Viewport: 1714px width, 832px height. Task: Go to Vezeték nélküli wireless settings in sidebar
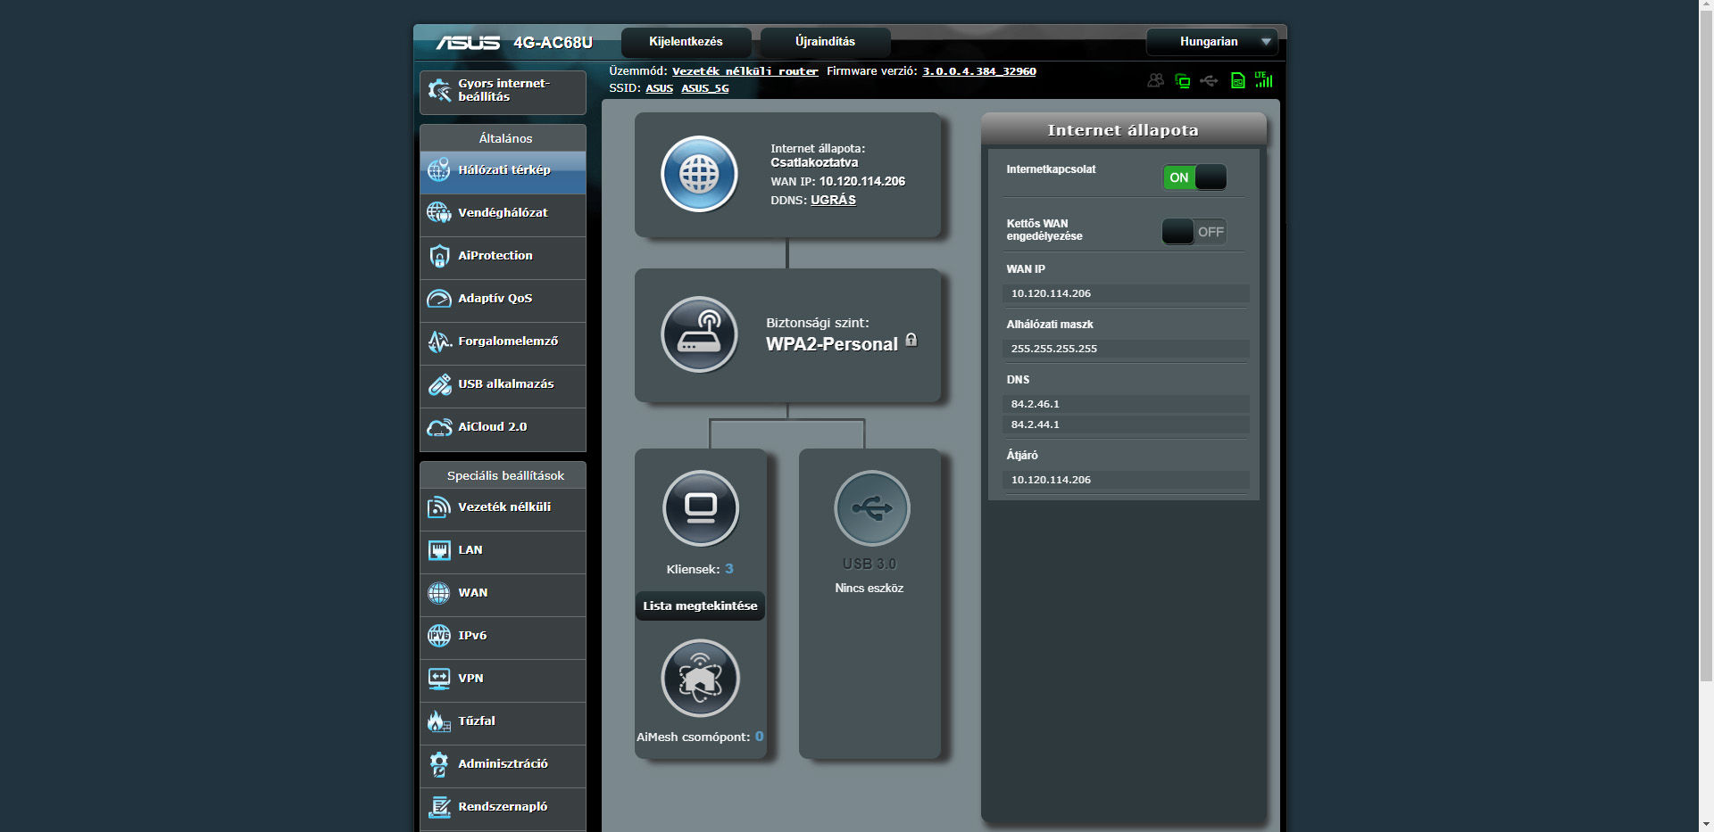pyautogui.click(x=503, y=508)
